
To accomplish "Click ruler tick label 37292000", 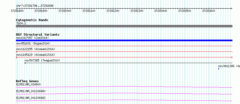I will coord(65,11).
